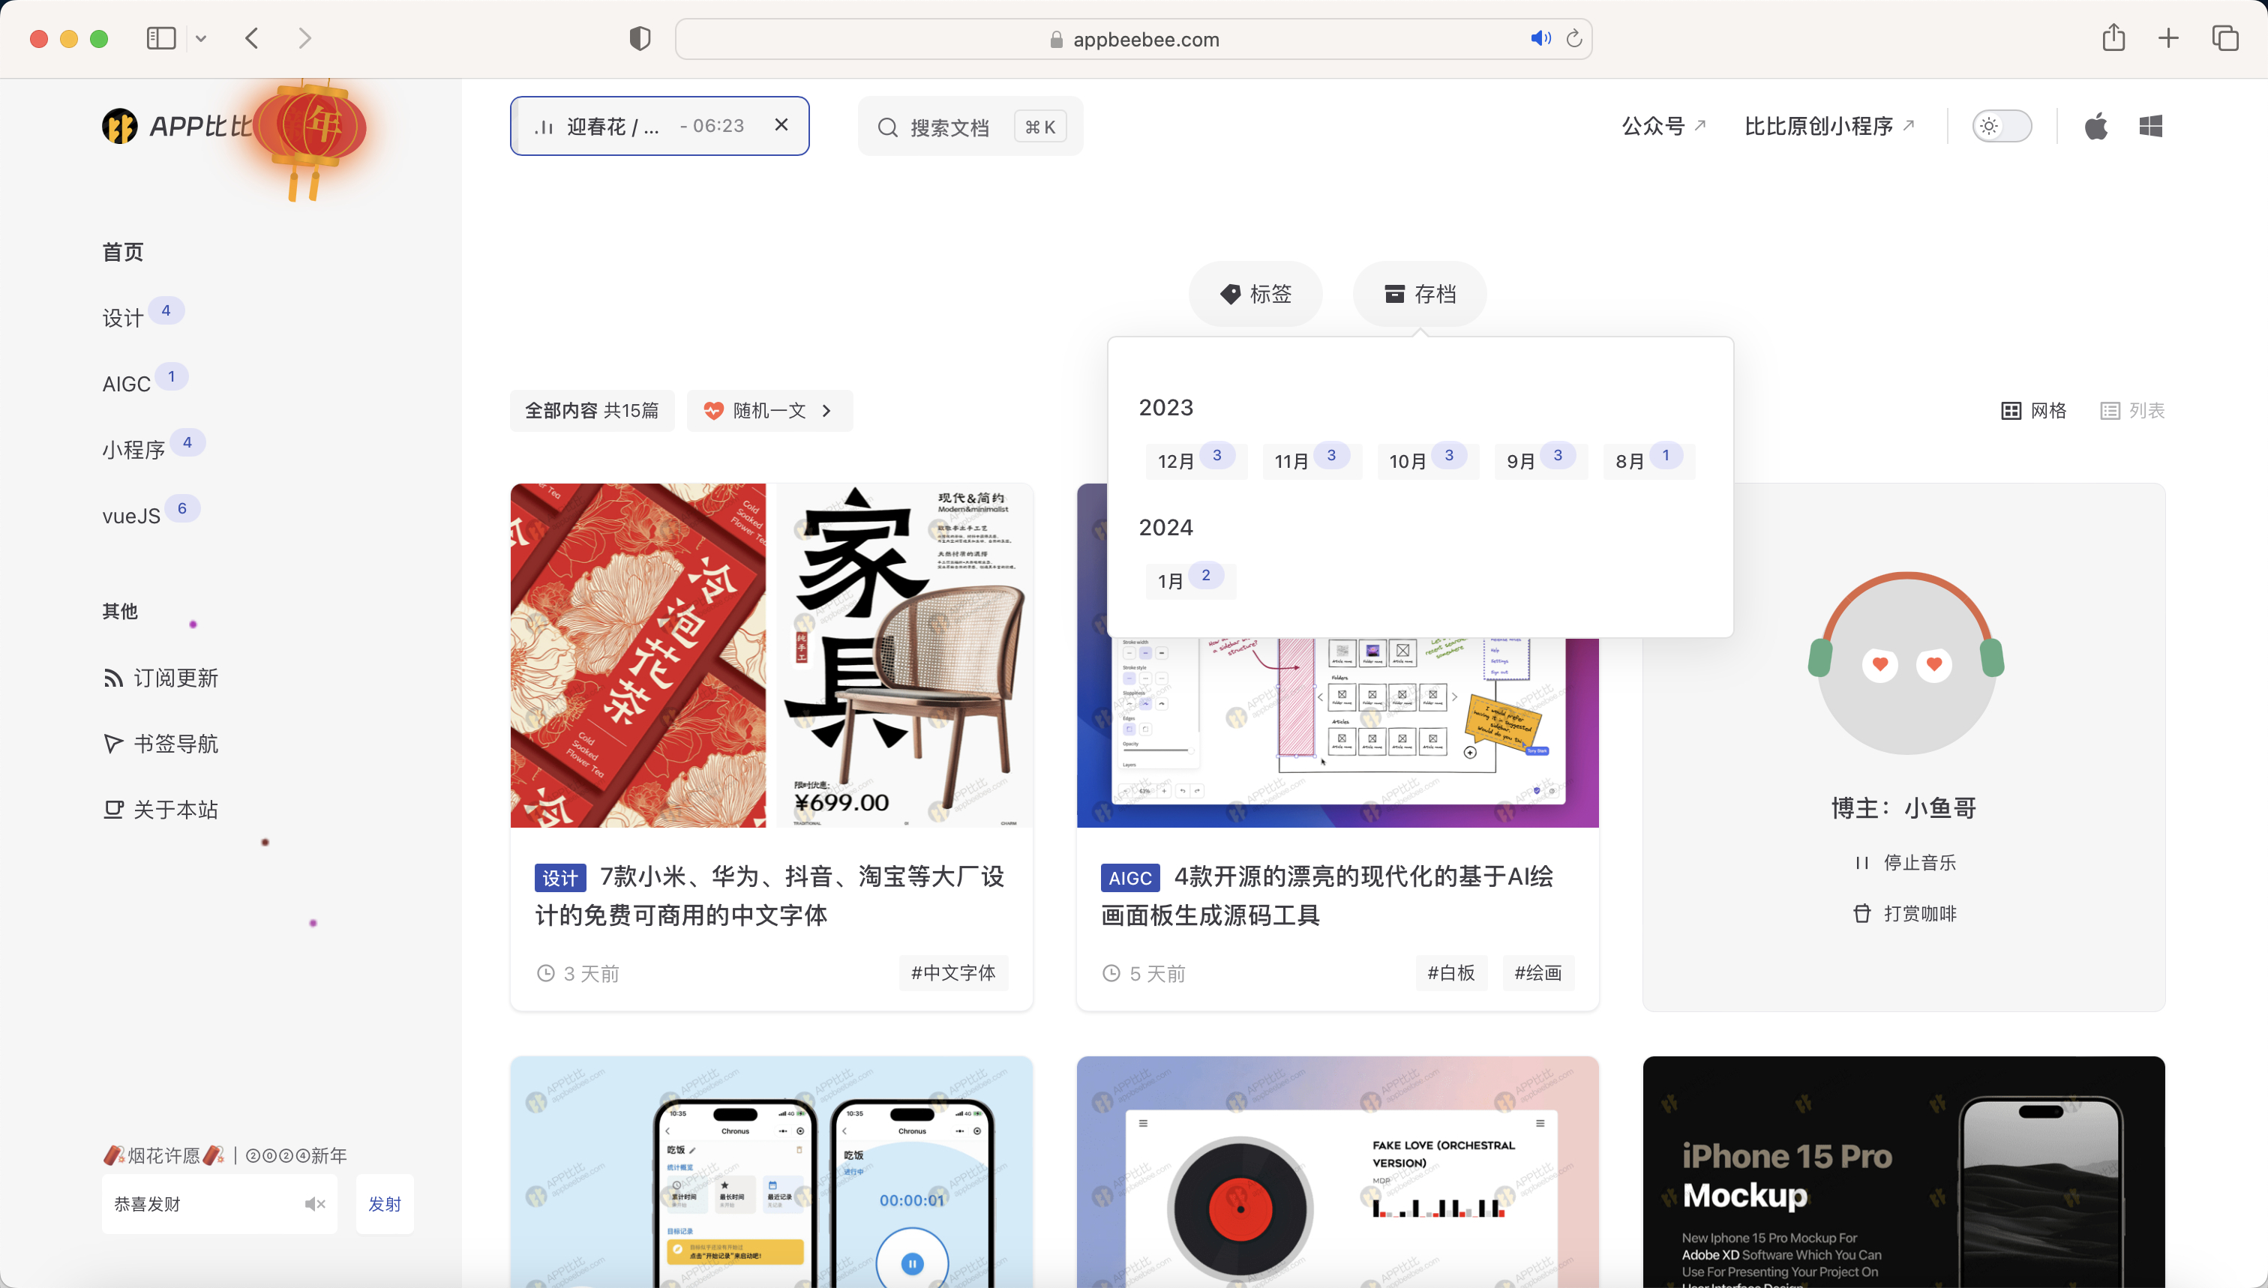The image size is (2268, 1288).
Task: Select 1月 archive under 2024
Action: [1189, 581]
